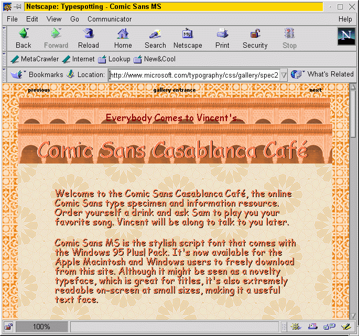
Task: Click the vertical scrollbar down arrow
Action: click(x=353, y=316)
